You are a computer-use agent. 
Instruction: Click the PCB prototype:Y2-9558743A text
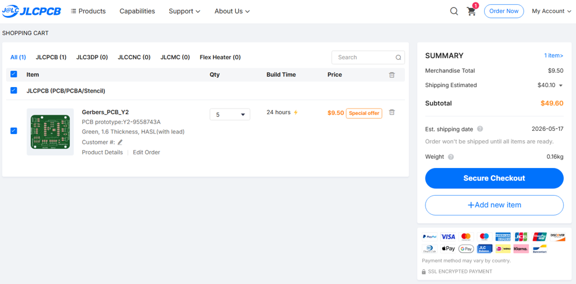pos(121,122)
